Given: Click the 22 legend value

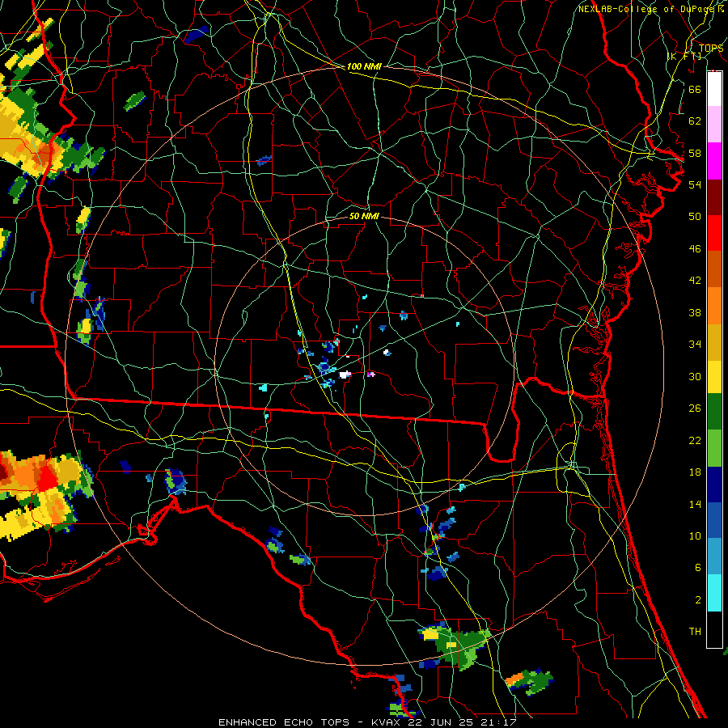Looking at the screenshot, I should pos(695,441).
